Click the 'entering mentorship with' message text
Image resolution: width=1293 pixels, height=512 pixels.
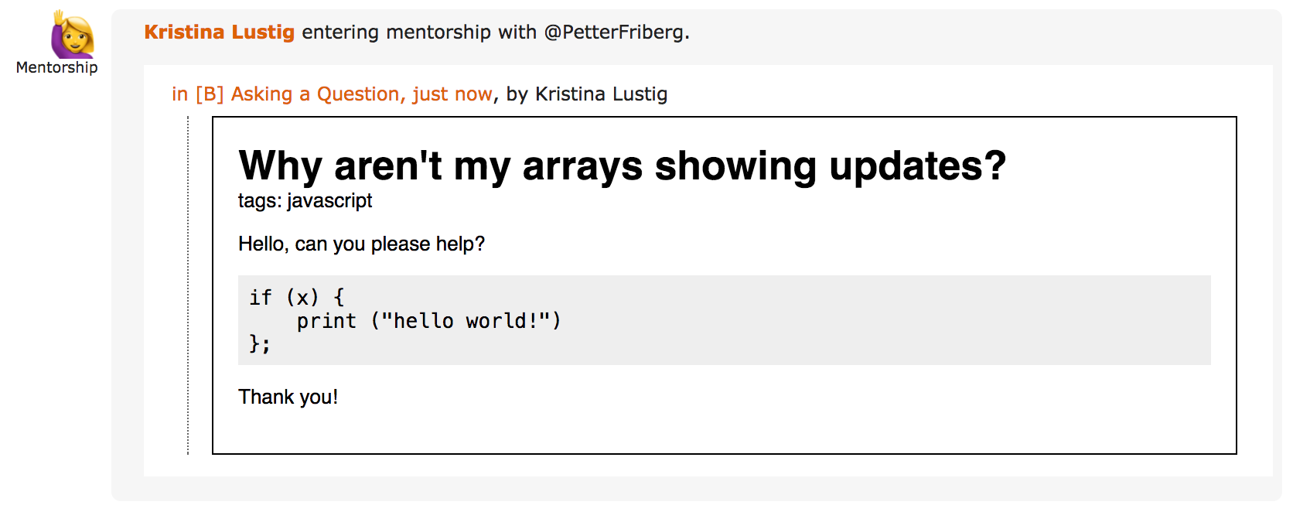pyautogui.click(x=418, y=32)
